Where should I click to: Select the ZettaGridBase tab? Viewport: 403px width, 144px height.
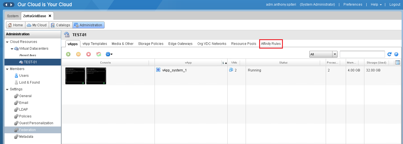pyautogui.click(x=34, y=16)
